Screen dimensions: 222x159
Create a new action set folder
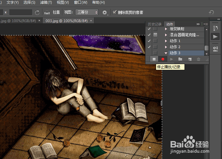(180, 59)
